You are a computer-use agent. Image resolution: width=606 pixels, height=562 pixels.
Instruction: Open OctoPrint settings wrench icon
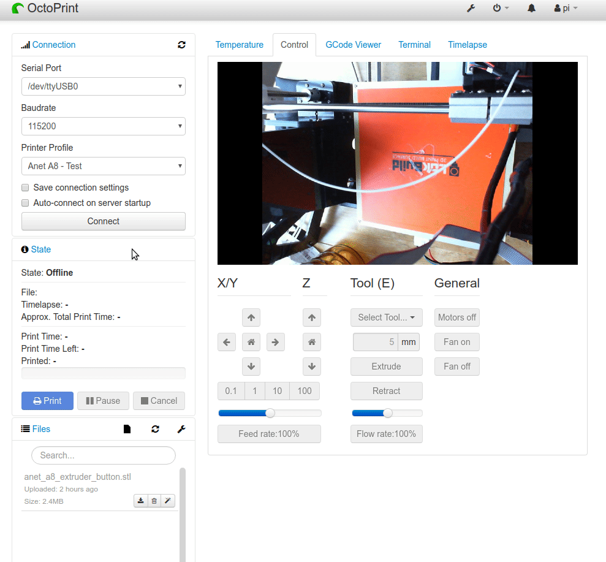coord(471,9)
